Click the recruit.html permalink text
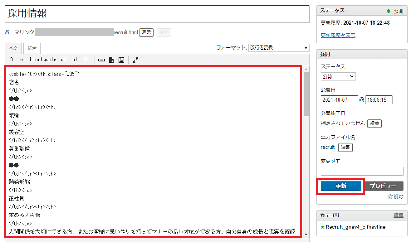This screenshot has width=411, height=242. pos(126,32)
